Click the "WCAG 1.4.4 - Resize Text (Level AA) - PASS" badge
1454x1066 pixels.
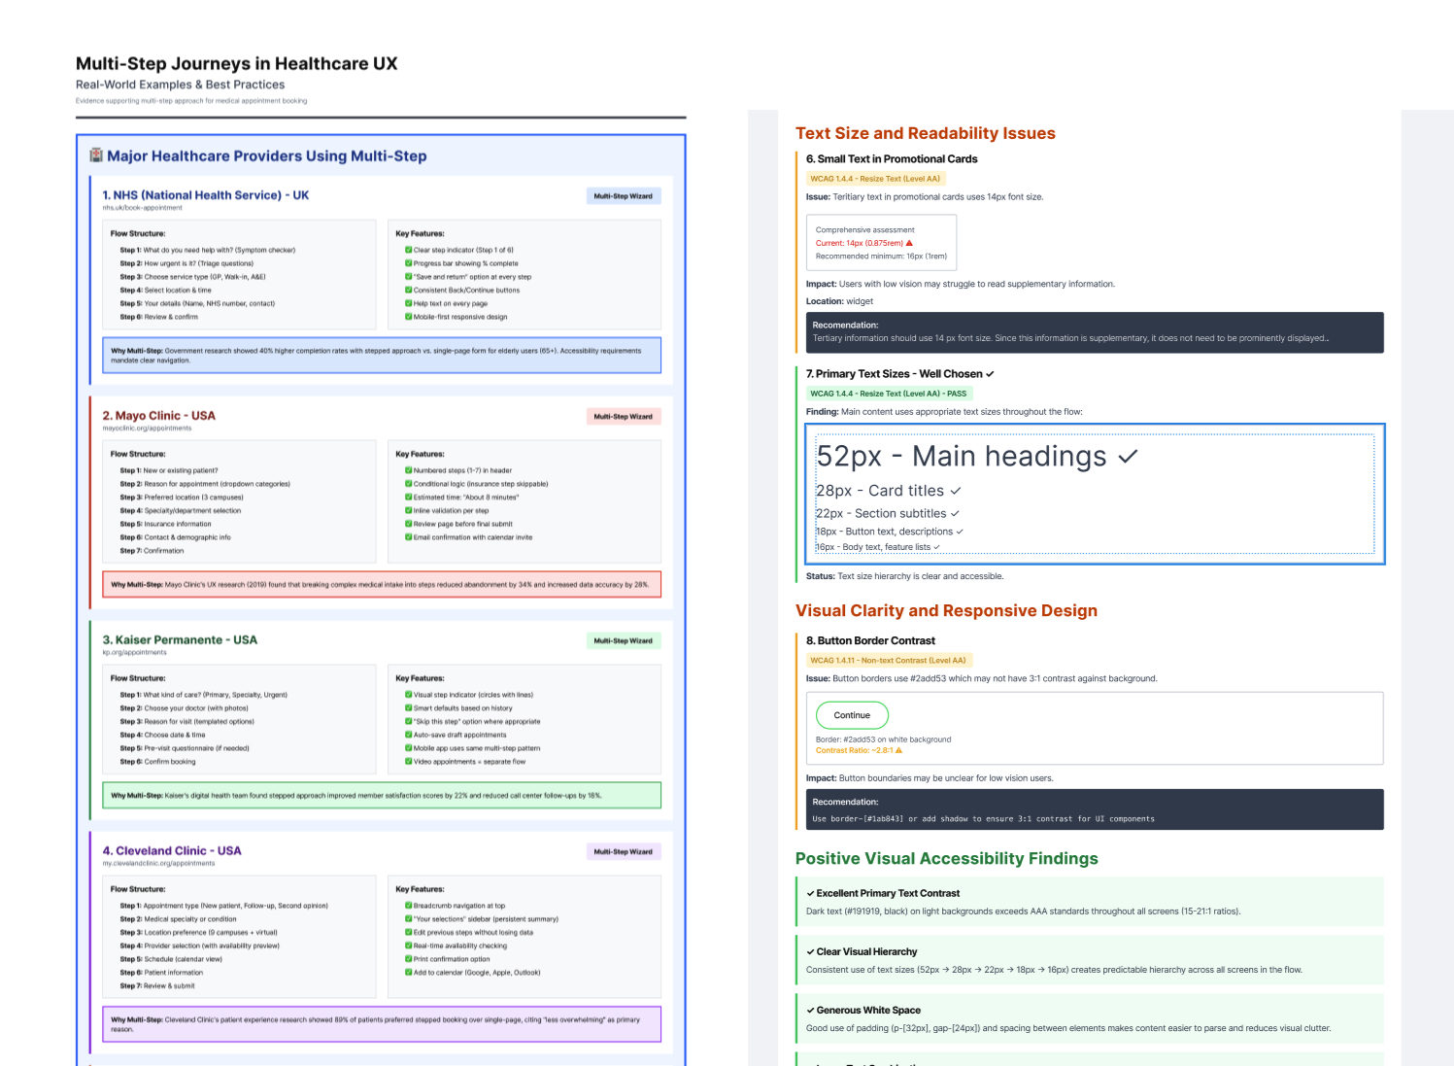(889, 394)
